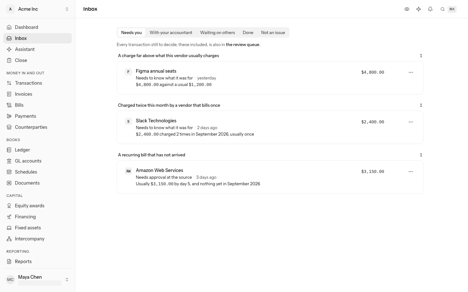Click the Maya Chen MC avatar

10,280
